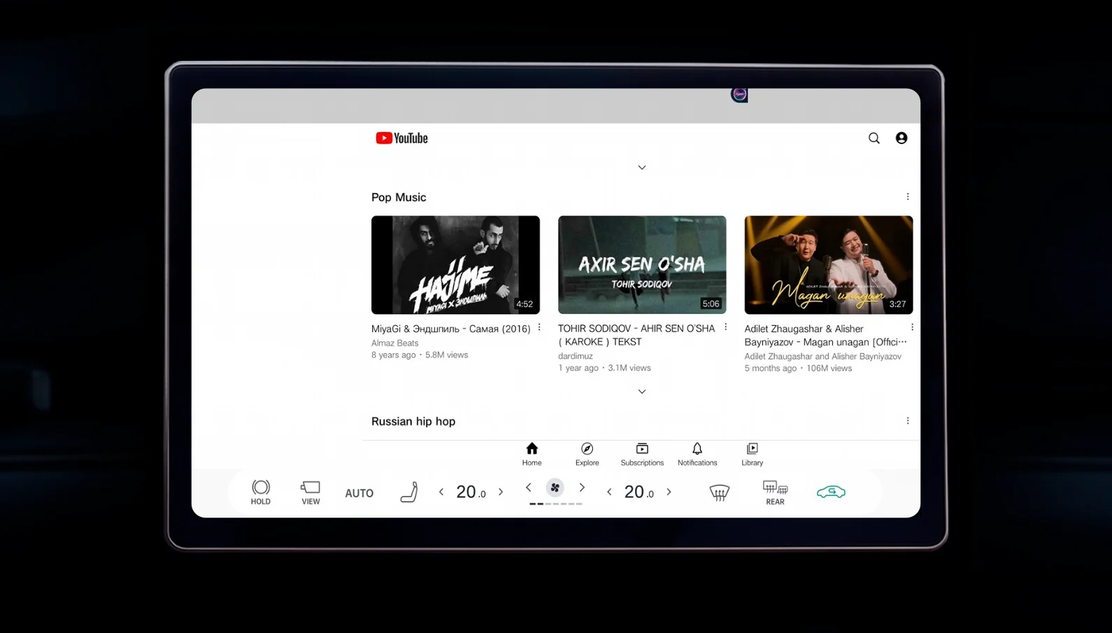Screen dimensions: 1112x633
Task: Open the camera VIEW control
Action: [x=311, y=492]
